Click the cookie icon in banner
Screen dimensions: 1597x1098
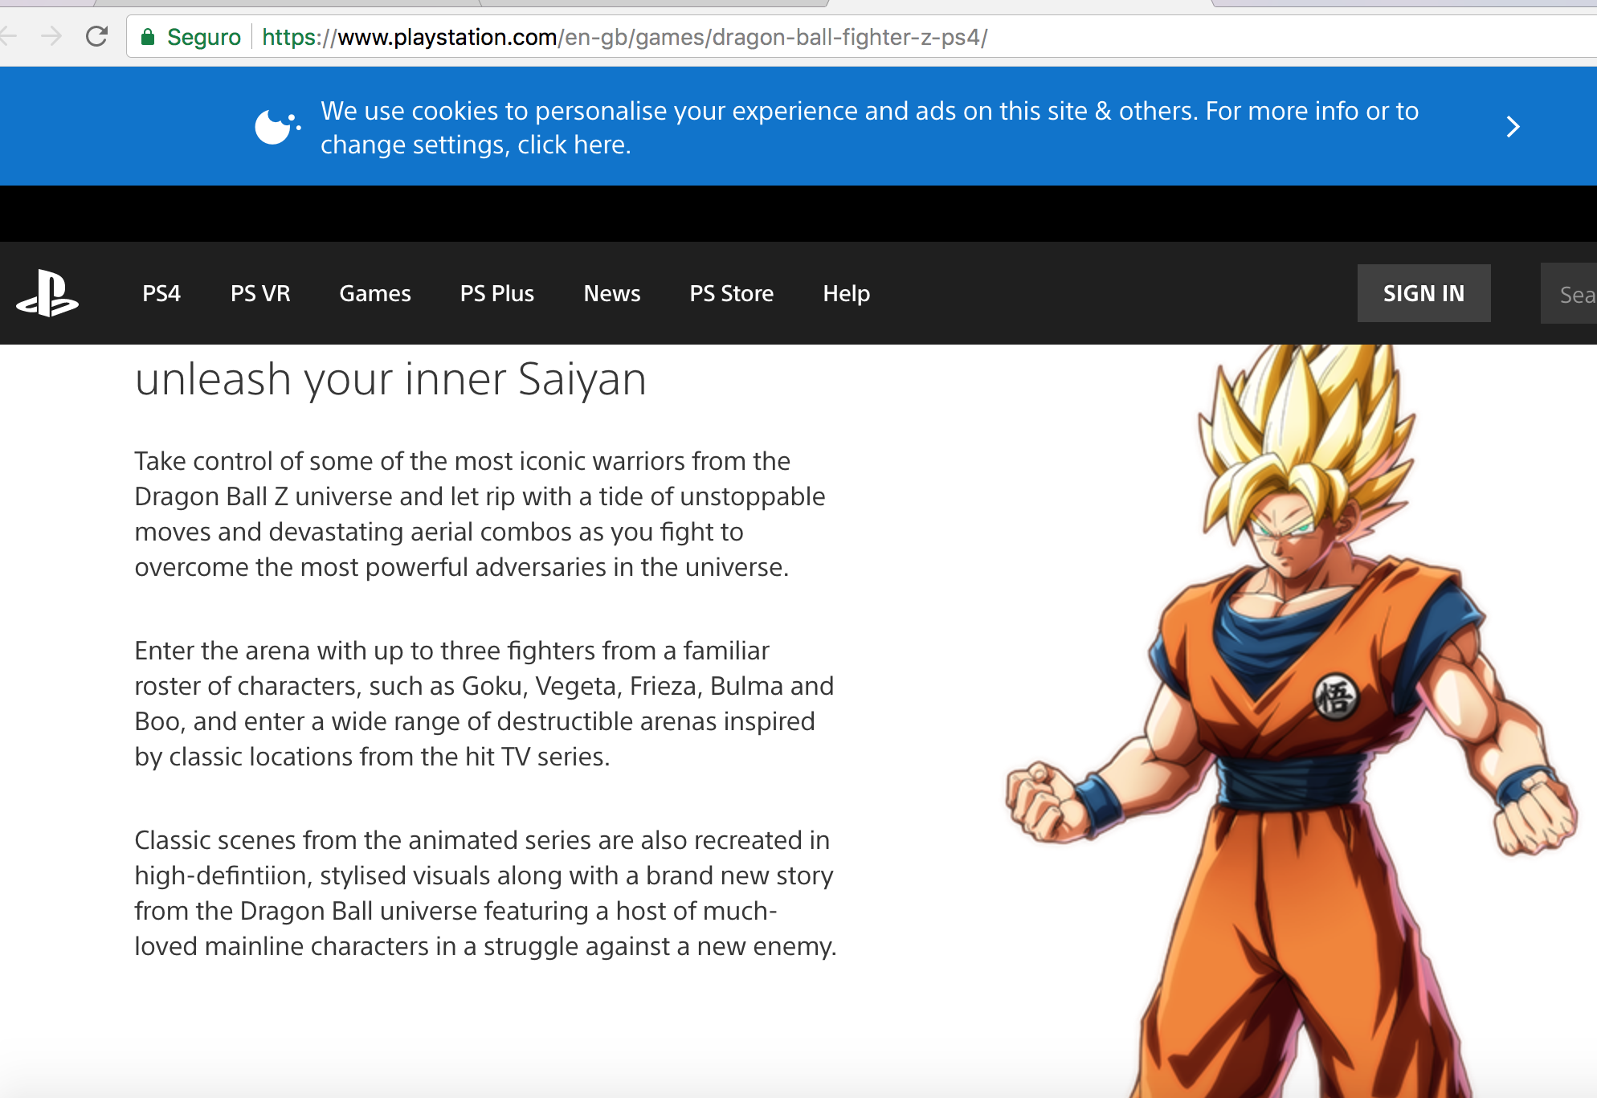[x=277, y=127]
